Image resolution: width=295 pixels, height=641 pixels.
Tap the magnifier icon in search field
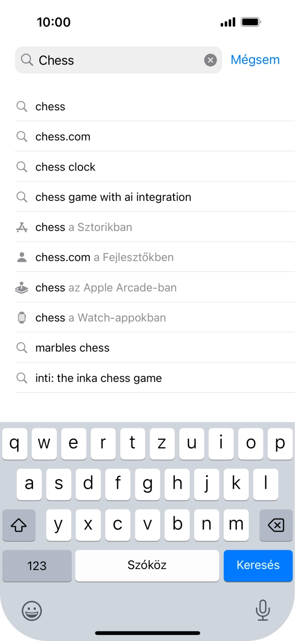coord(27,60)
